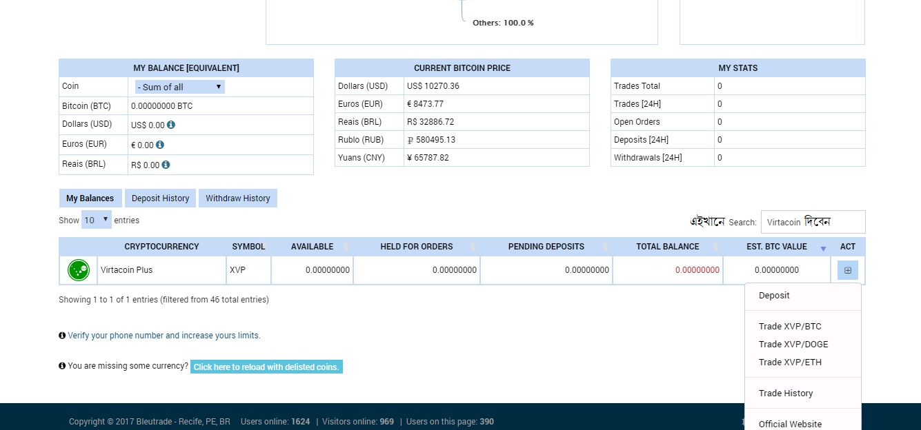Click the 0.00000000 BTC balance value
Image resolution: width=921 pixels, height=430 pixels.
[x=161, y=106]
